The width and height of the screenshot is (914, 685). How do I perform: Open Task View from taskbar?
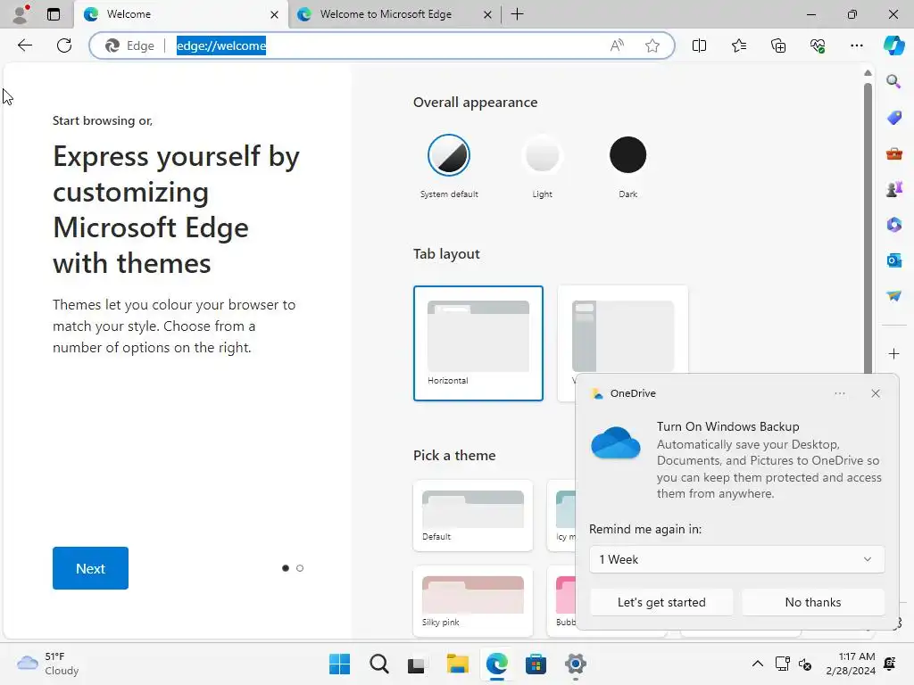point(416,664)
